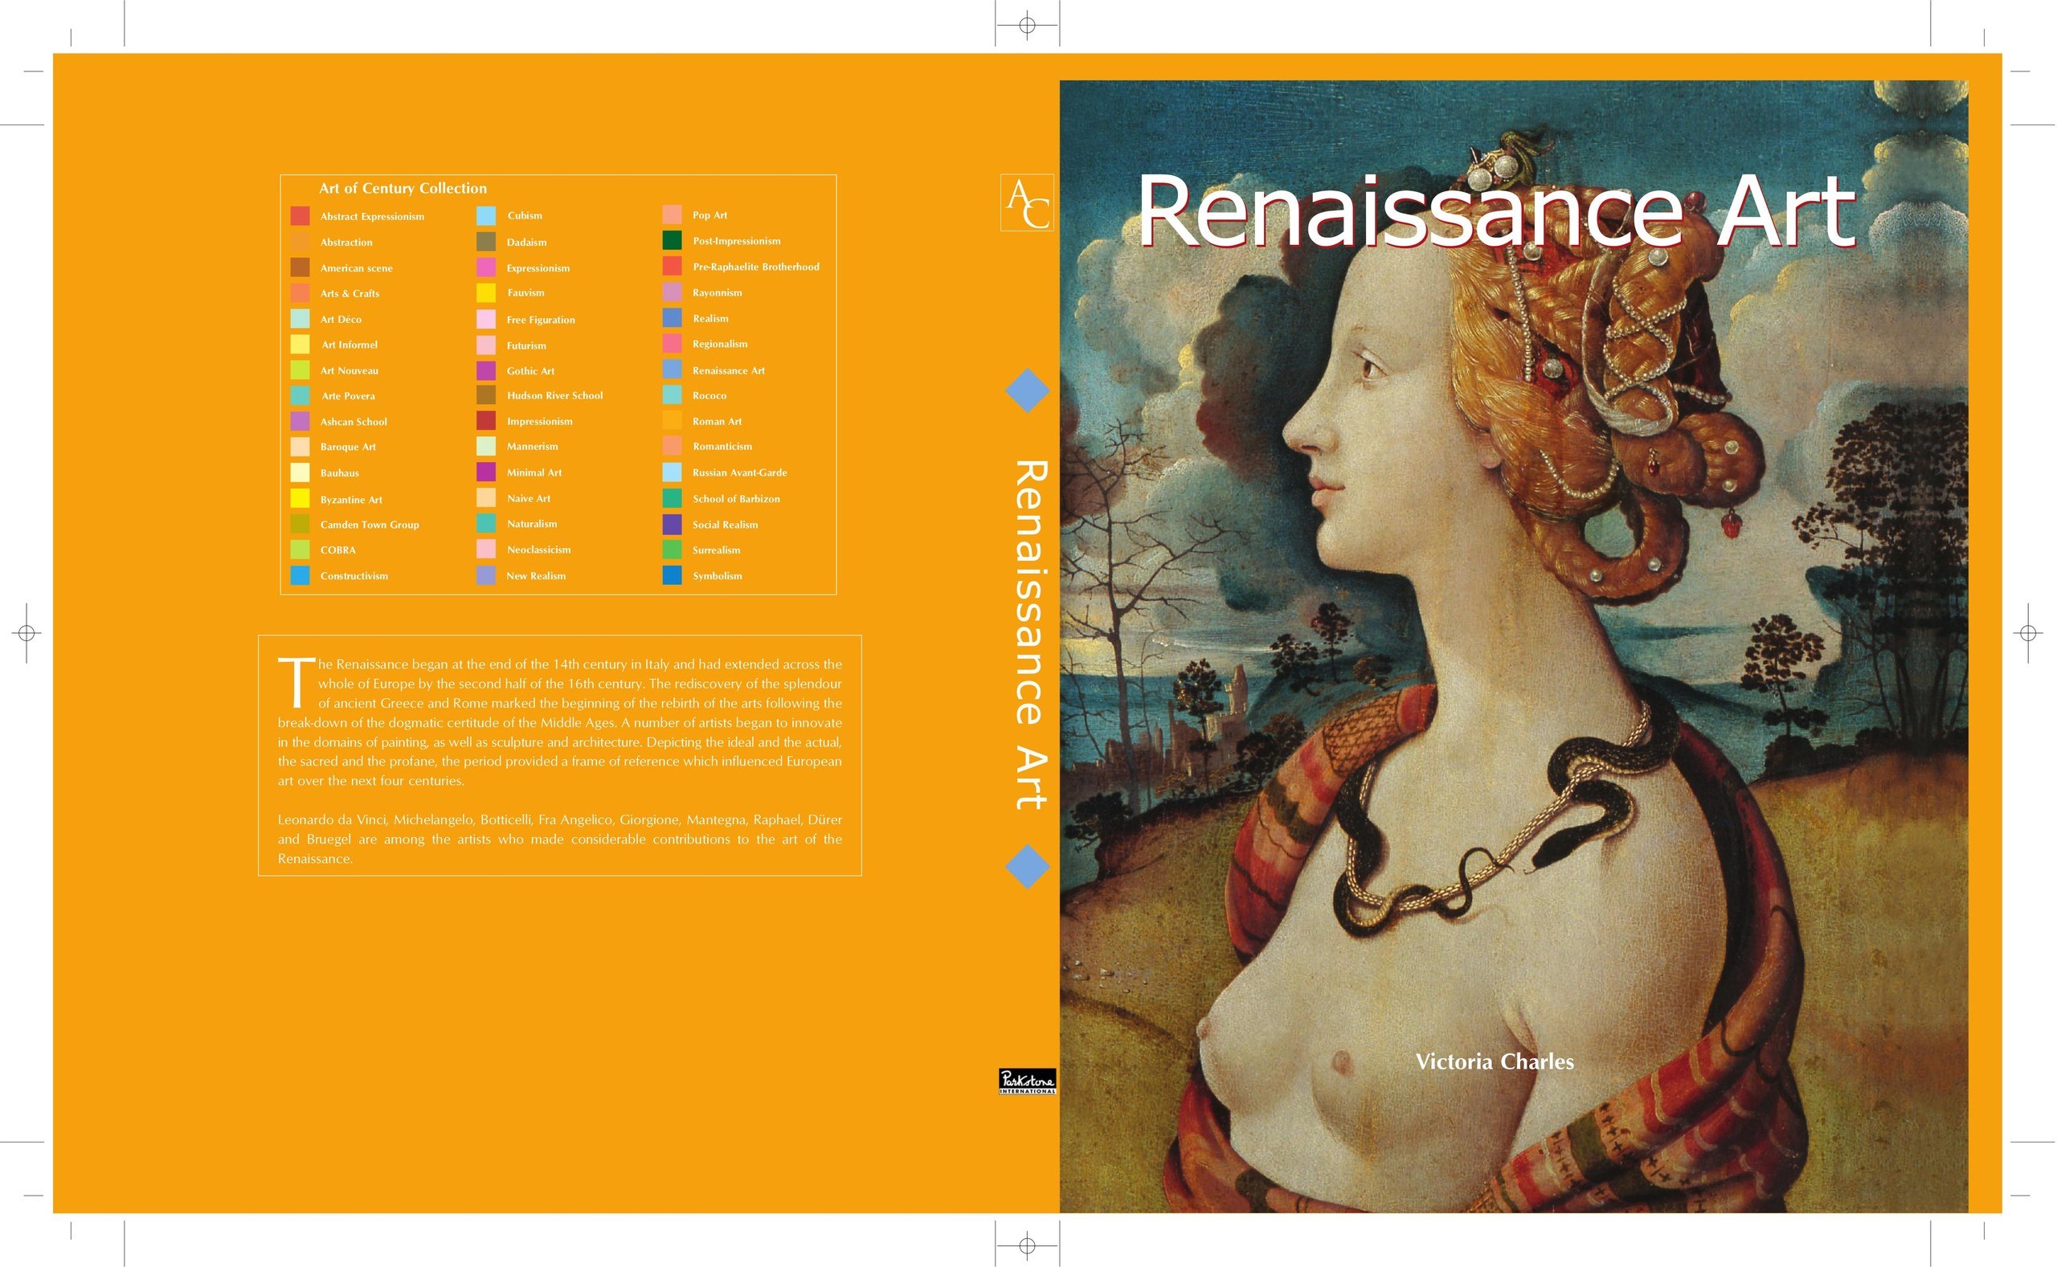Image resolution: width=2057 pixels, height=1267 pixels.
Task: Click the 'Arts & Crafts' label
Action: (350, 293)
